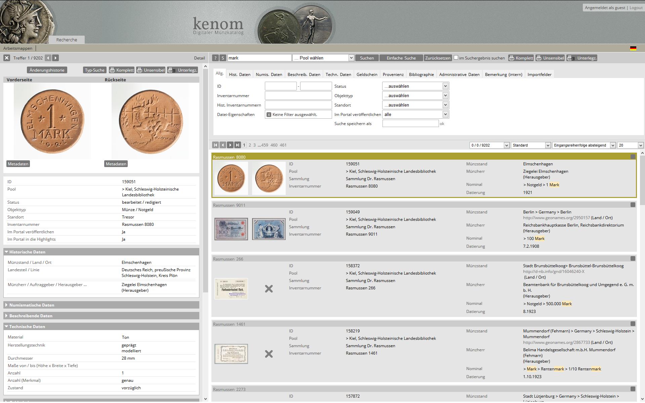Click missing reverse image X for Rasmussen 1461

click(x=269, y=354)
